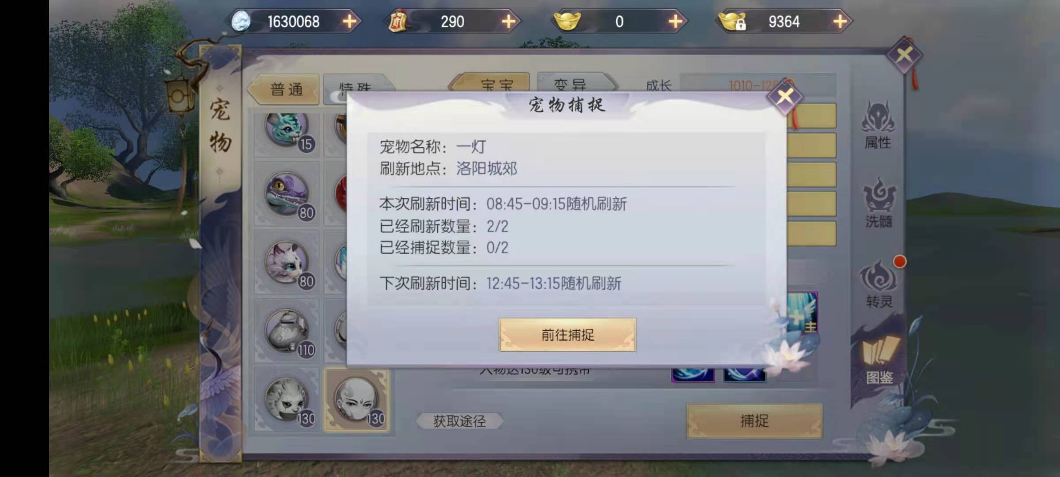Select the level 130 white lion pet
Screen dimensions: 1060x477
(288, 401)
